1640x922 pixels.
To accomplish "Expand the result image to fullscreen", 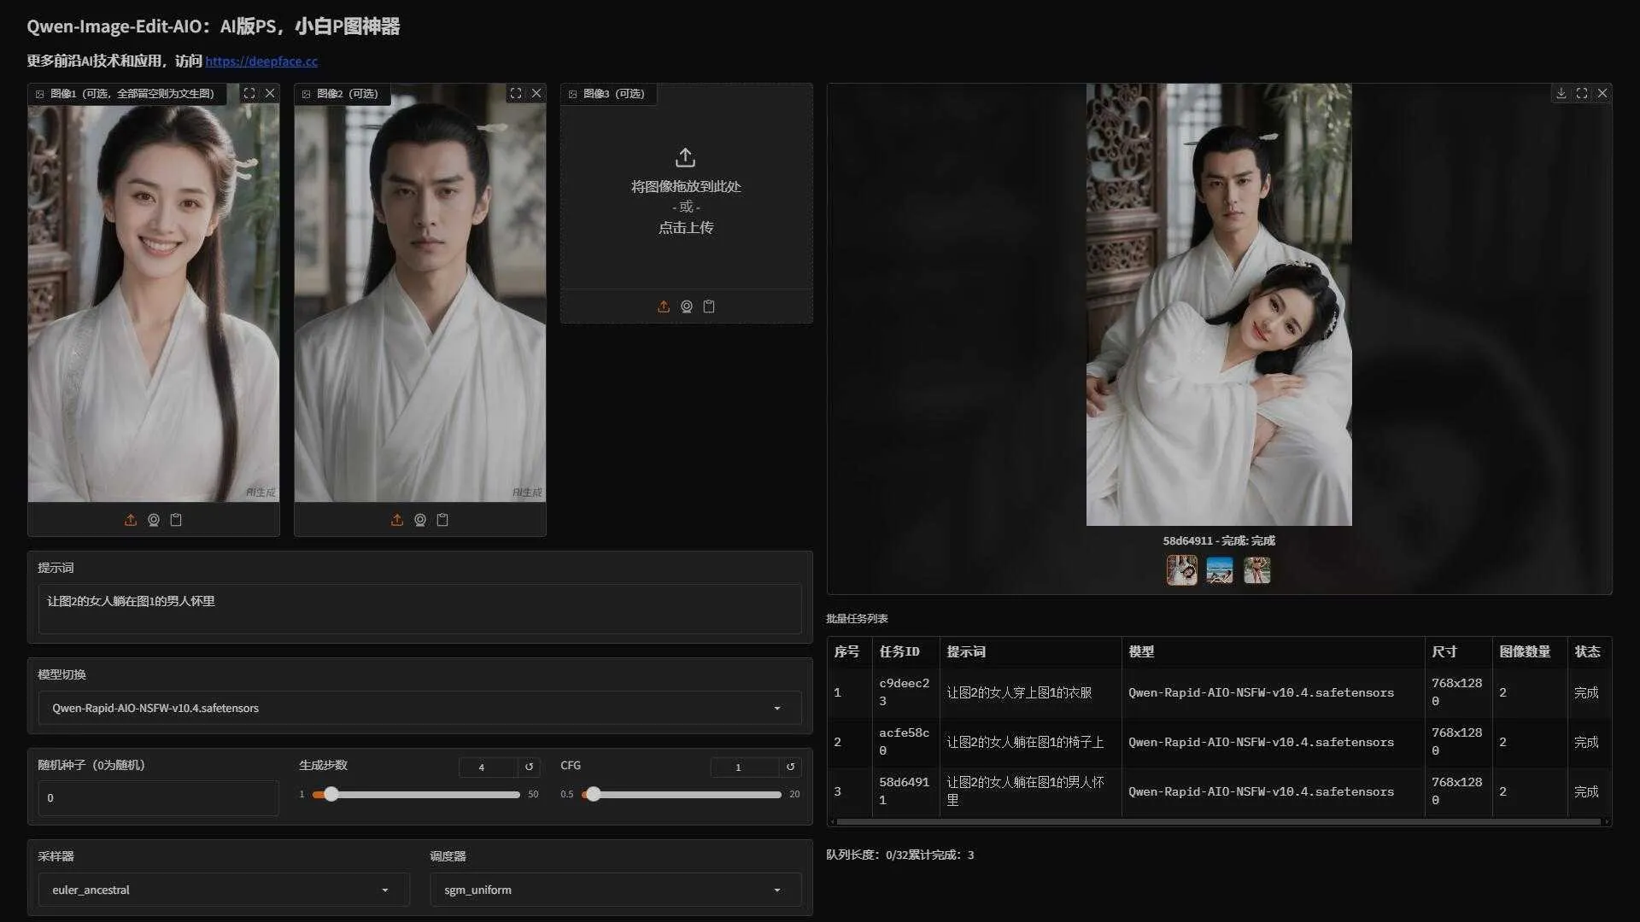I will click(x=1582, y=93).
